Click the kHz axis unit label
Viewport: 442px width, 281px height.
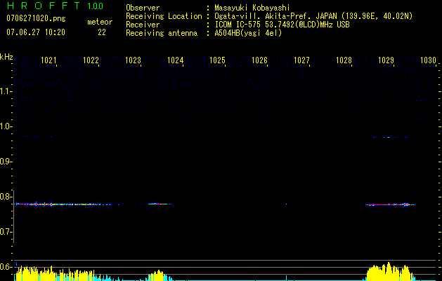[6, 57]
